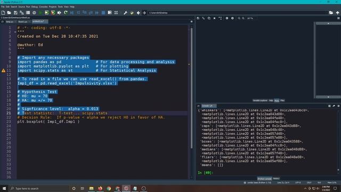Click the UTF-8 encoding status indicator
This screenshot has width=341, height=192.
coord(298,182)
